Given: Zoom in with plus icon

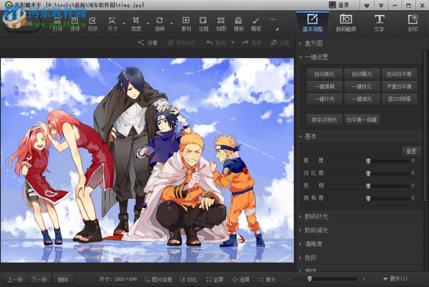Looking at the screenshot, I should click(364, 279).
